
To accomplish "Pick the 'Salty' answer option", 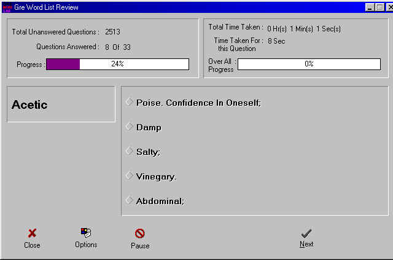I will [x=130, y=151].
